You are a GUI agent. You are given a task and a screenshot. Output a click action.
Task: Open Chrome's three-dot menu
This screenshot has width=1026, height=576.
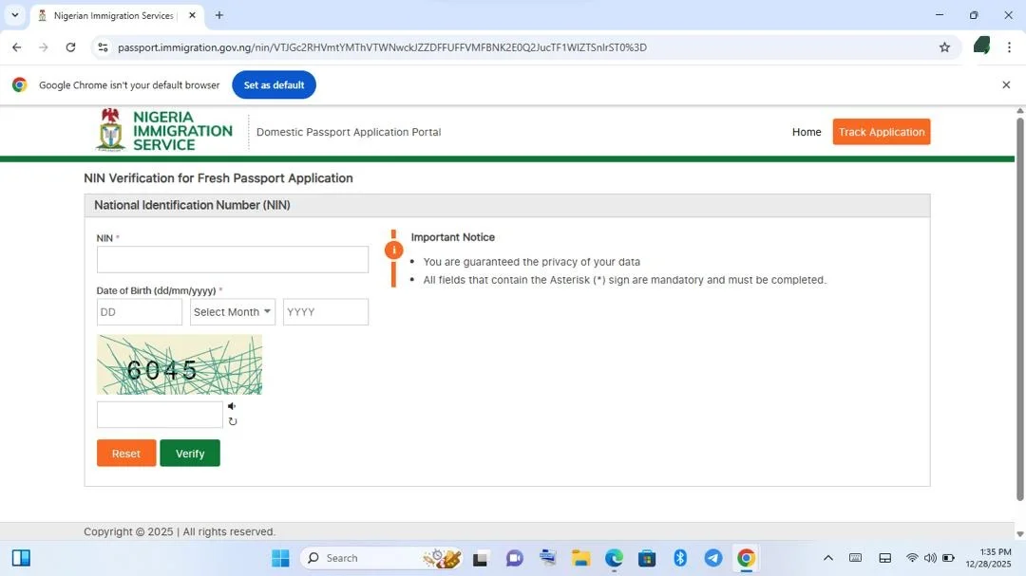[1011, 46]
